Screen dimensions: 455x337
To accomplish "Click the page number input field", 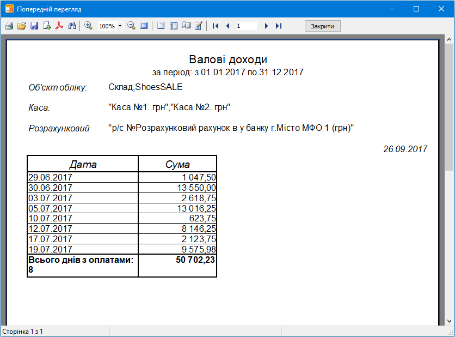I will pyautogui.click(x=246, y=26).
